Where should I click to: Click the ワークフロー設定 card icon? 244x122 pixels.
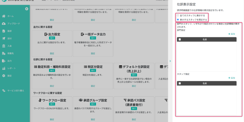(x=40, y=100)
